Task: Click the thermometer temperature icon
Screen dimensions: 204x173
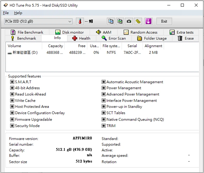Action: pos(80,21)
